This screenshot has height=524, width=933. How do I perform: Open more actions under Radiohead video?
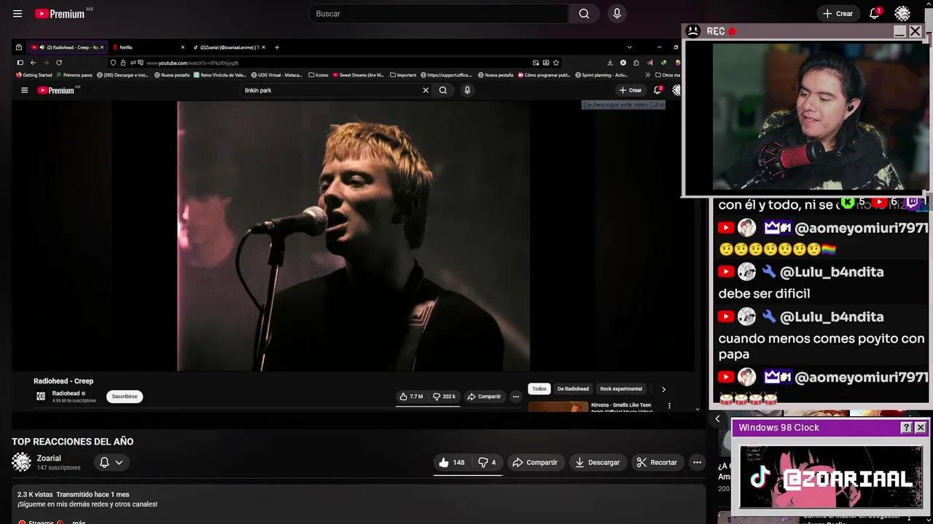[515, 397]
